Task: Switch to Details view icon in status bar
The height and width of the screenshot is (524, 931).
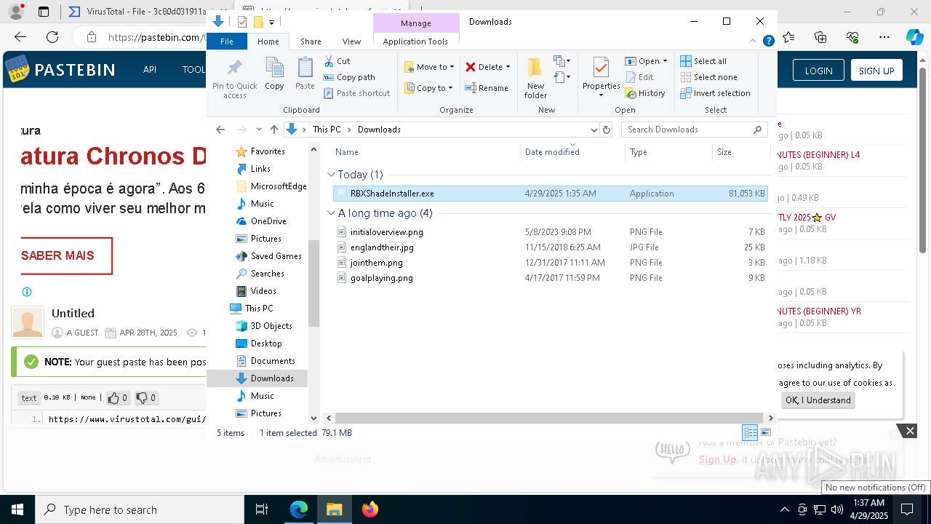Action: 750,432
